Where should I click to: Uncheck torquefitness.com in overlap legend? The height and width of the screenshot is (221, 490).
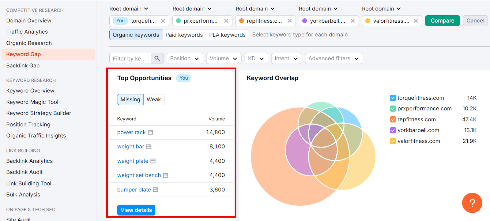[x=393, y=98]
